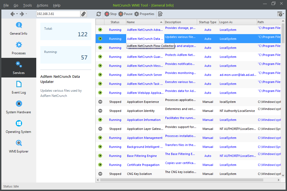Select the AdRem NetCrunch Mess... service name

pos(145,66)
